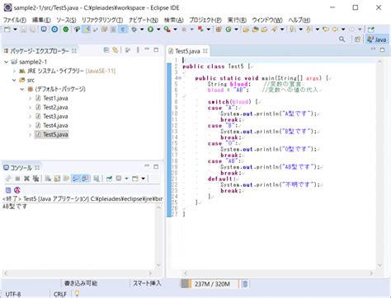The image size is (391, 298).
Task: Minimize the Package Explorer panel
Action: coord(147,49)
